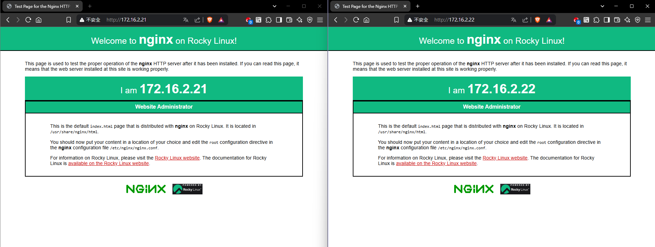Open Brave Rewards triangle icon in right window
Viewport: 655px width, 247px height.
549,20
